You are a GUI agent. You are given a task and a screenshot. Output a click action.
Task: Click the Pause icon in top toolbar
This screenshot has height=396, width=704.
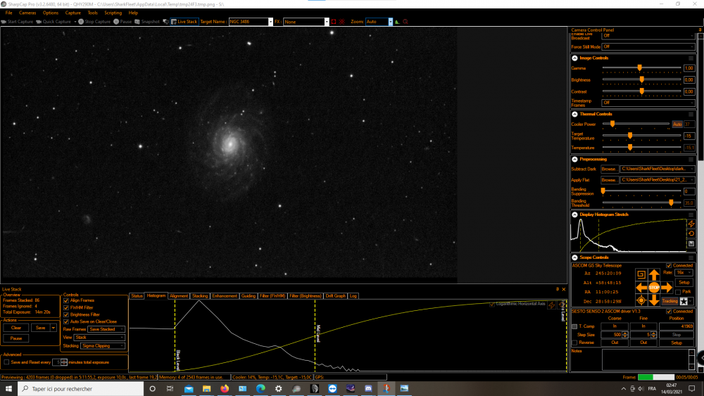click(x=116, y=22)
